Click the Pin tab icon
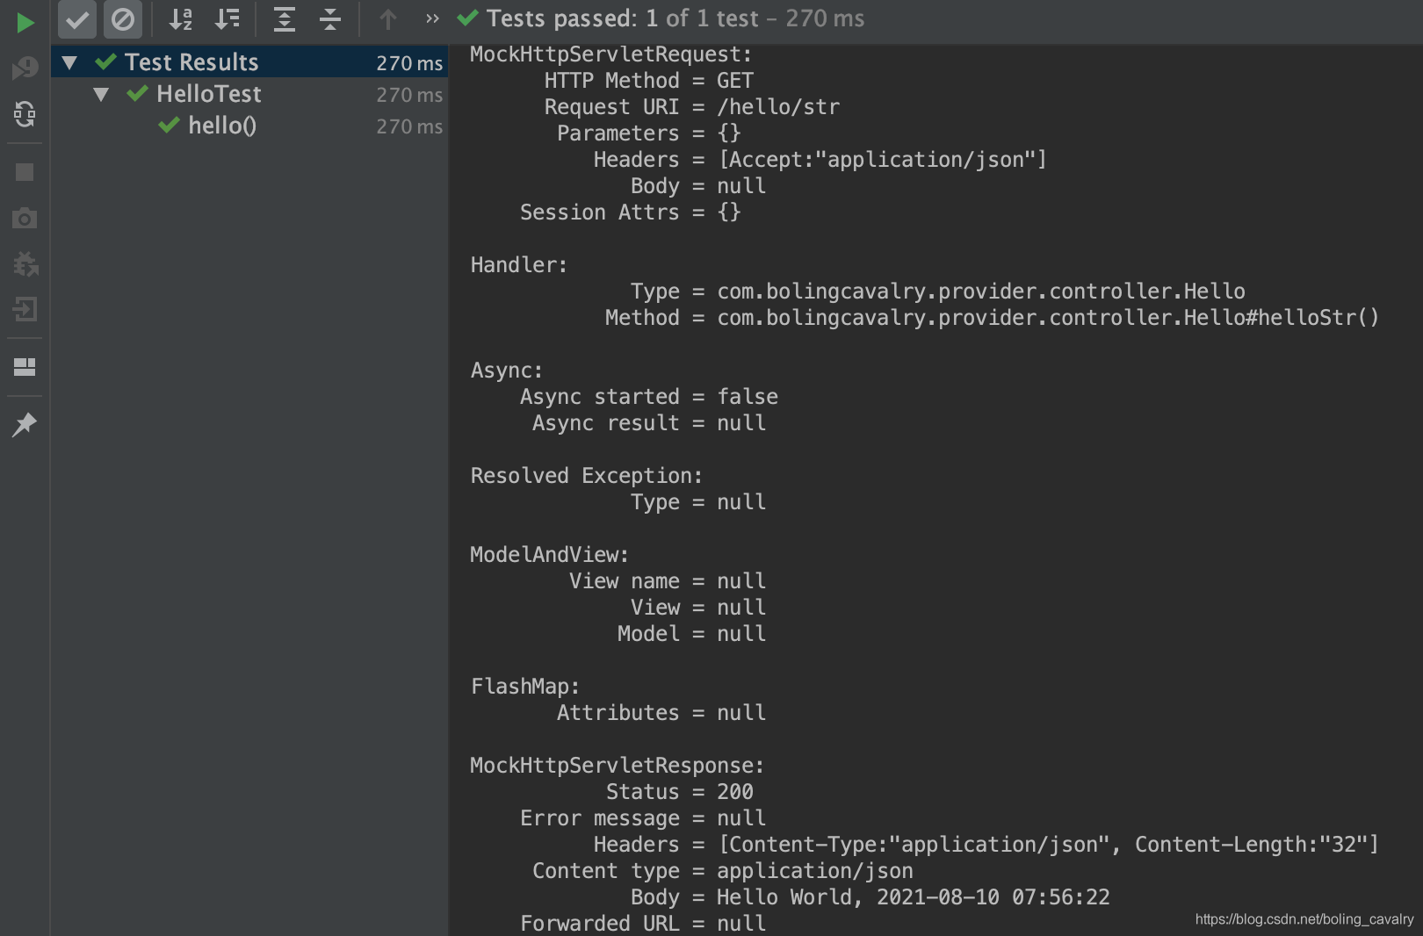Image resolution: width=1423 pixels, height=936 pixels. pyautogui.click(x=25, y=424)
